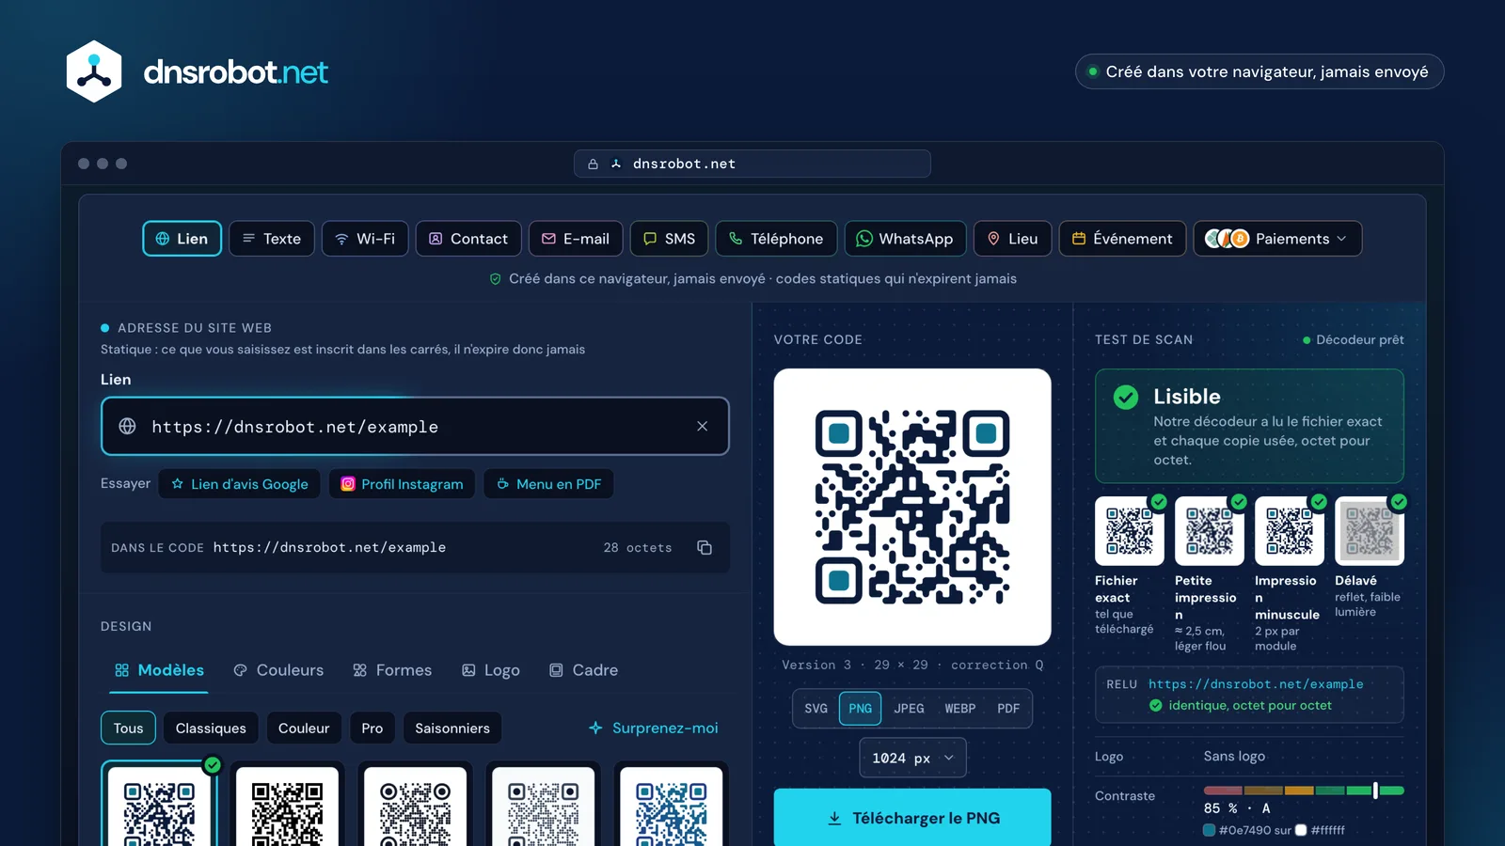Click the #ffffff color swatch
The image size is (1505, 846).
click(x=1301, y=830)
